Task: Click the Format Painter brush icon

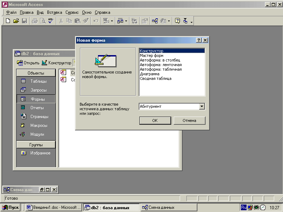Action: (86, 21)
